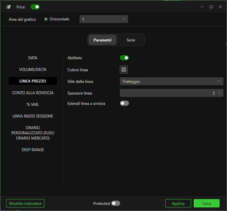
Task: Click the Applica button
Action: 178,203
